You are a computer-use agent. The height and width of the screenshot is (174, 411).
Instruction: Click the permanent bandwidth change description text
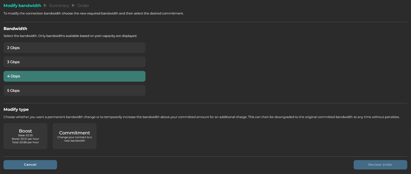pyautogui.click(x=201, y=117)
